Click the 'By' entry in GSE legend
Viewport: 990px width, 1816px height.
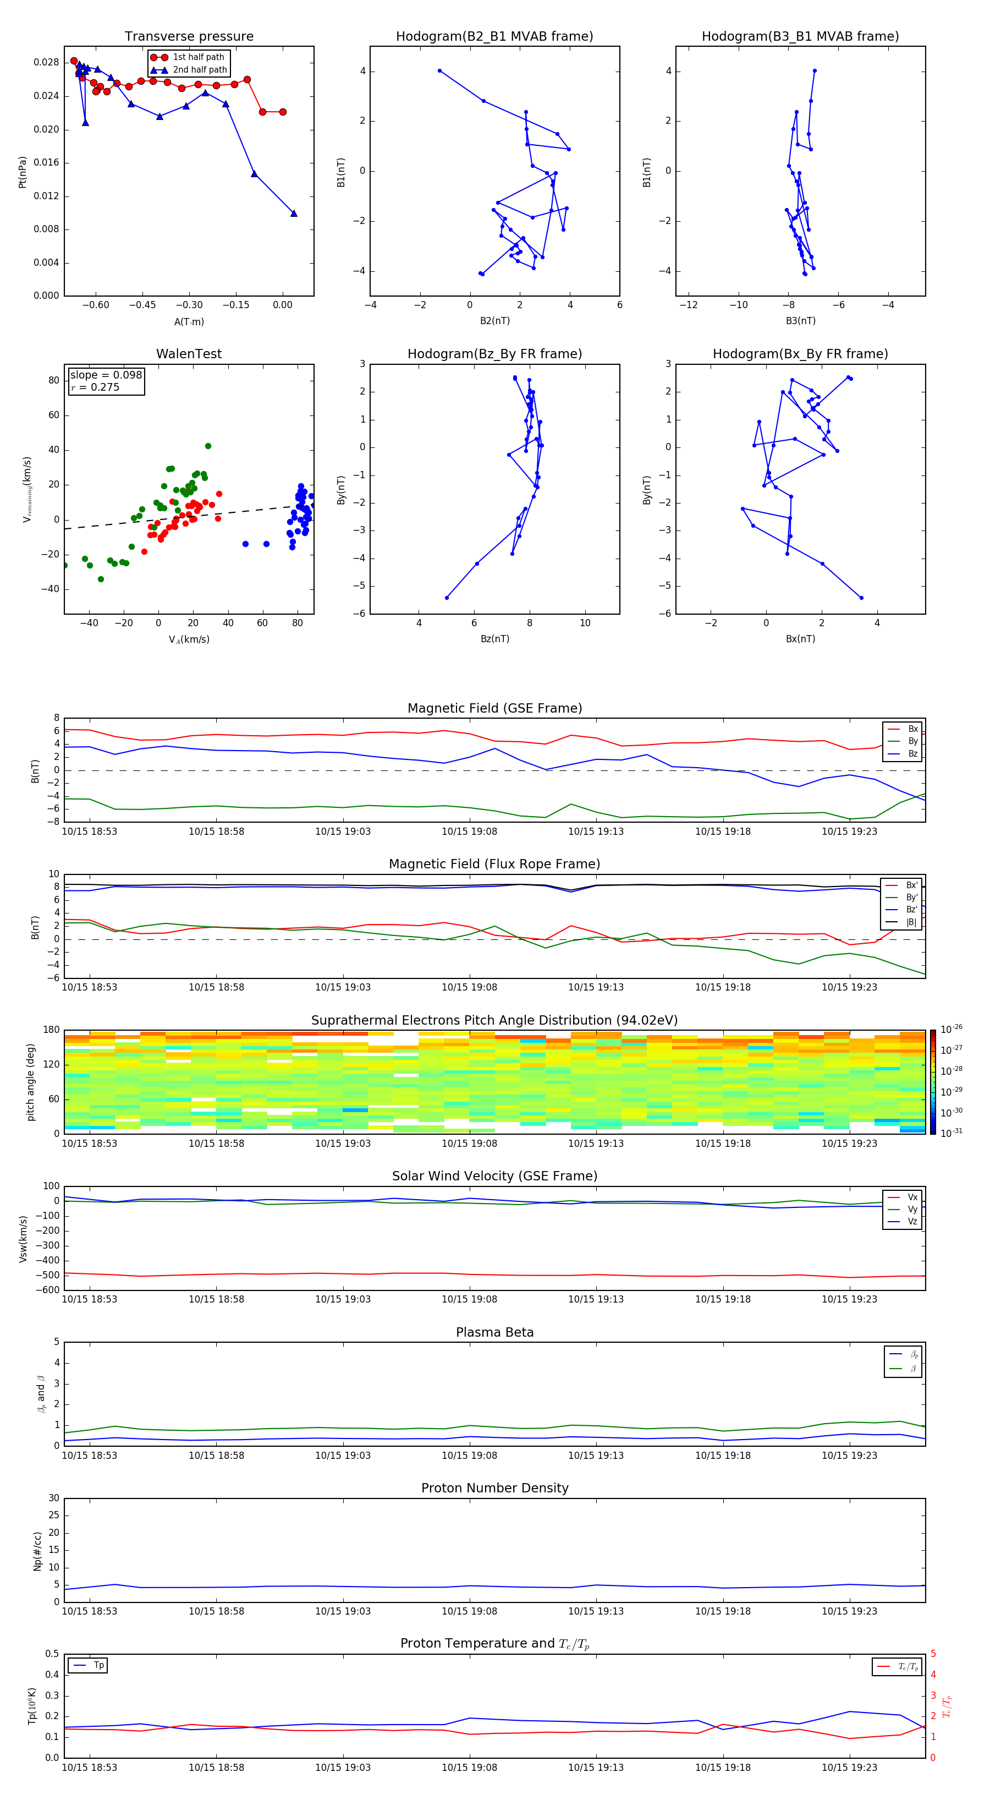pos(903,741)
